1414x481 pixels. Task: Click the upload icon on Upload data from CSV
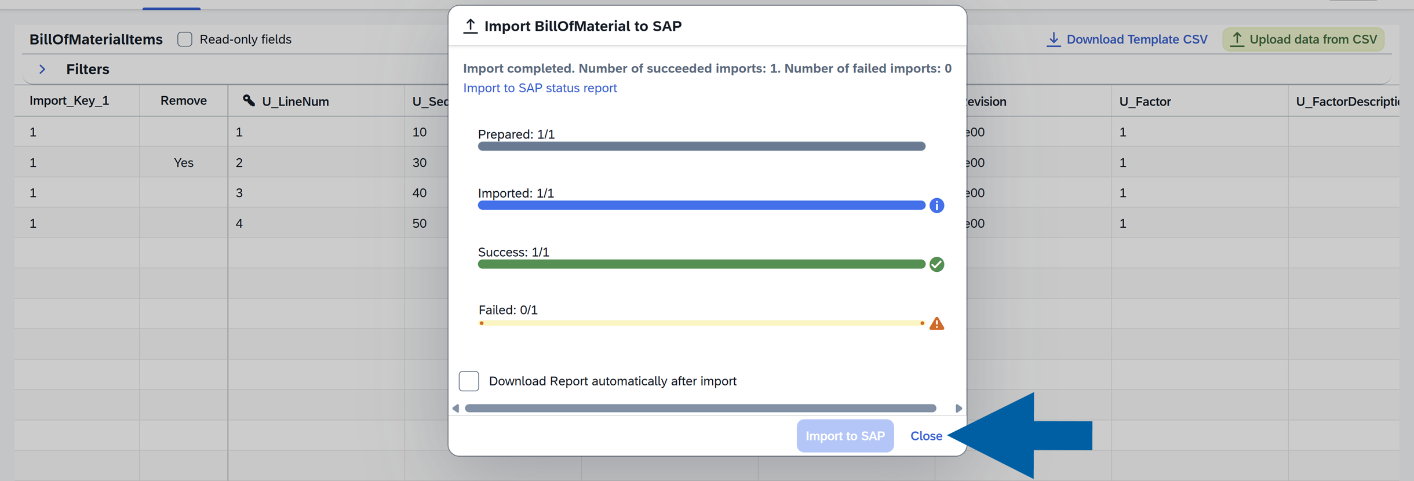point(1237,39)
